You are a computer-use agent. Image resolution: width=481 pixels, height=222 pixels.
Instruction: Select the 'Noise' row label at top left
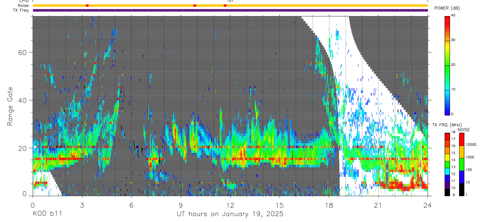[x=24, y=5]
